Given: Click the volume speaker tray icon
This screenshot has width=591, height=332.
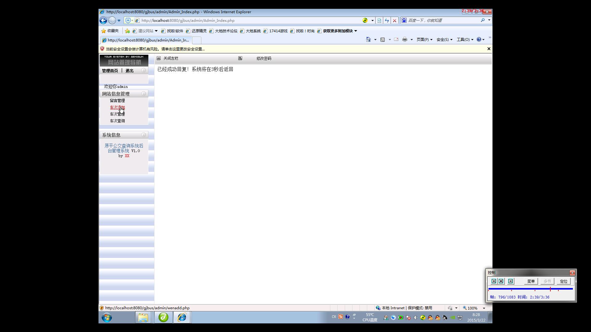Looking at the screenshot, I should 416,318.
